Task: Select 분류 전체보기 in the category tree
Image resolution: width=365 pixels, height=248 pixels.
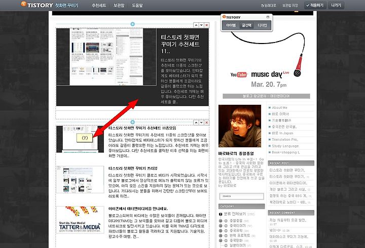Action: coord(235,214)
